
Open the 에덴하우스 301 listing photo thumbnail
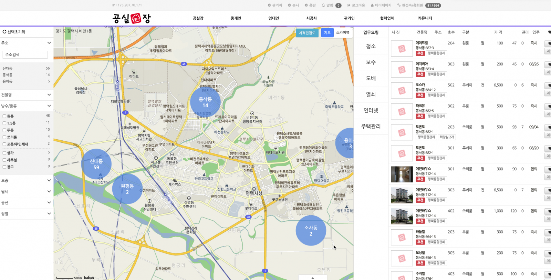coord(402,174)
